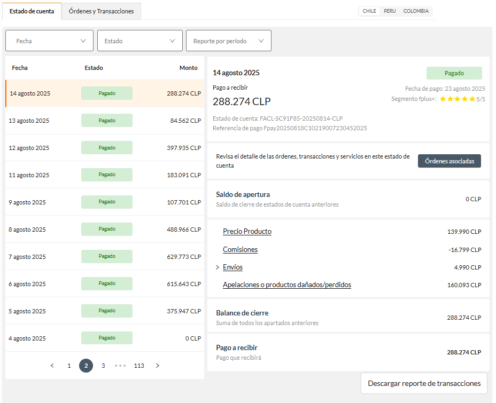Open the Comisiones link
Viewport: 496px width, 403px height.
pos(240,249)
